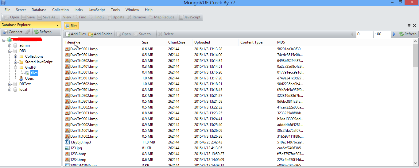Open the Server menu
Image resolution: width=419 pixels, height=168 pixels.
21,10
